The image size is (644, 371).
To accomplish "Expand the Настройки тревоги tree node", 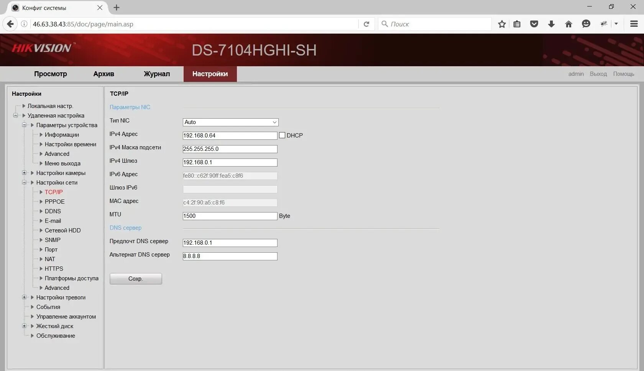I will click(24, 297).
